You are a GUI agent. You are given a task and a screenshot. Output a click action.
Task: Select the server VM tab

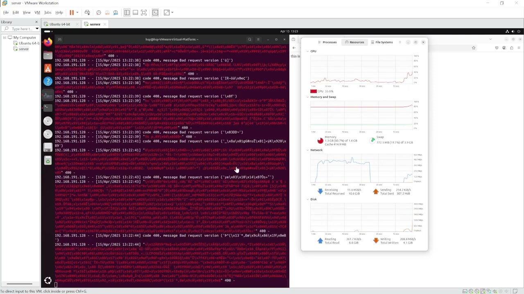pyautogui.click(x=95, y=24)
